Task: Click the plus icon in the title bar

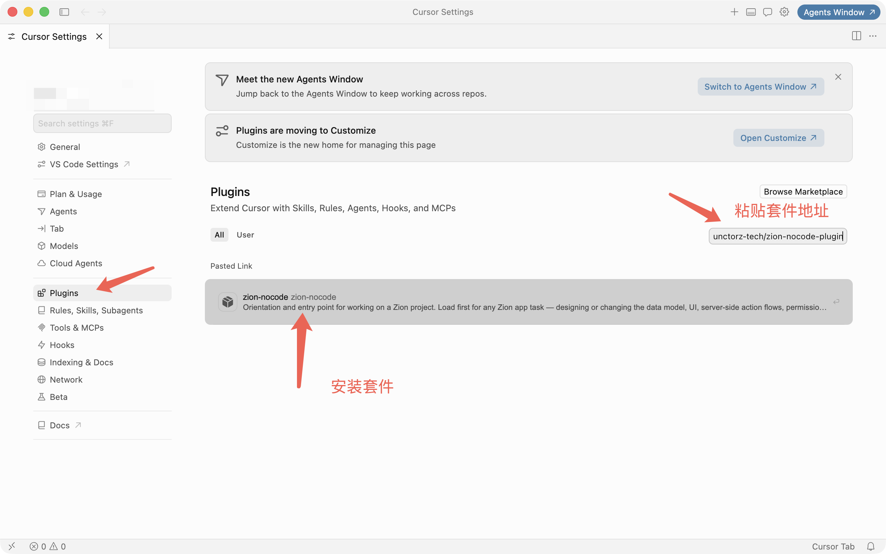Action: pos(734,12)
